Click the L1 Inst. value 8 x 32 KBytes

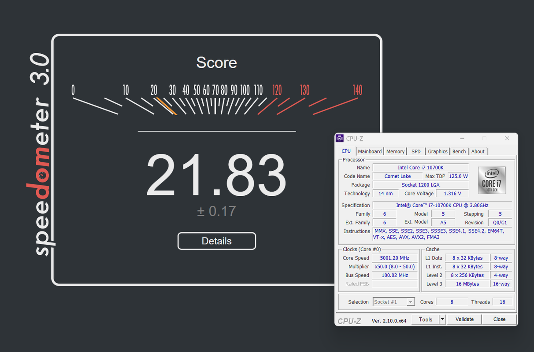(x=467, y=267)
